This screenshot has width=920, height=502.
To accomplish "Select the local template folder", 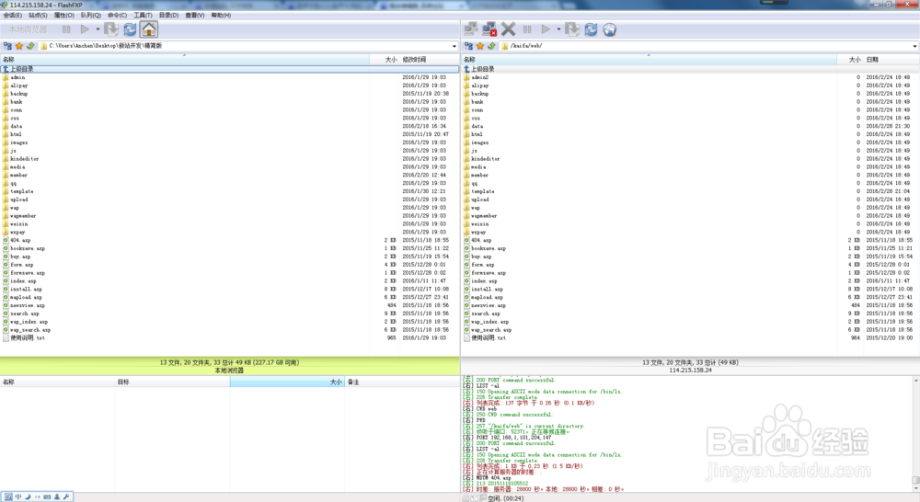I will coord(21,191).
